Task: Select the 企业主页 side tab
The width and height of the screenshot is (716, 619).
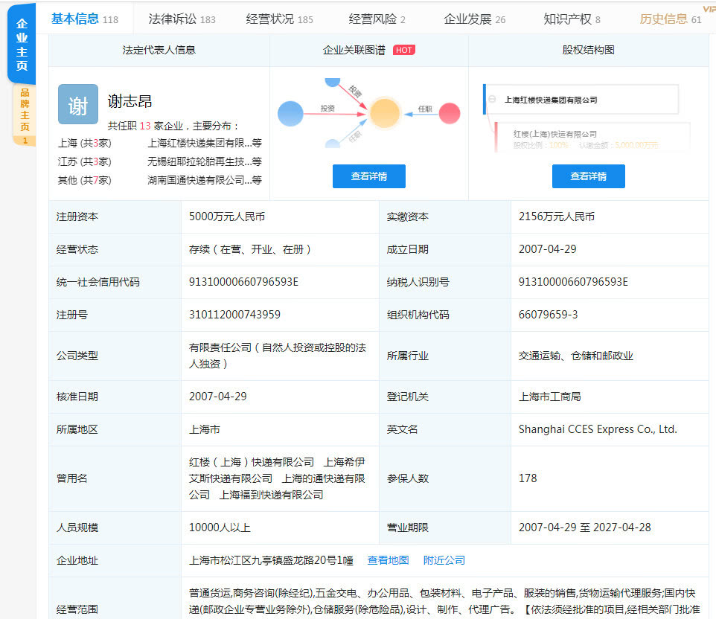Action: coord(22,45)
